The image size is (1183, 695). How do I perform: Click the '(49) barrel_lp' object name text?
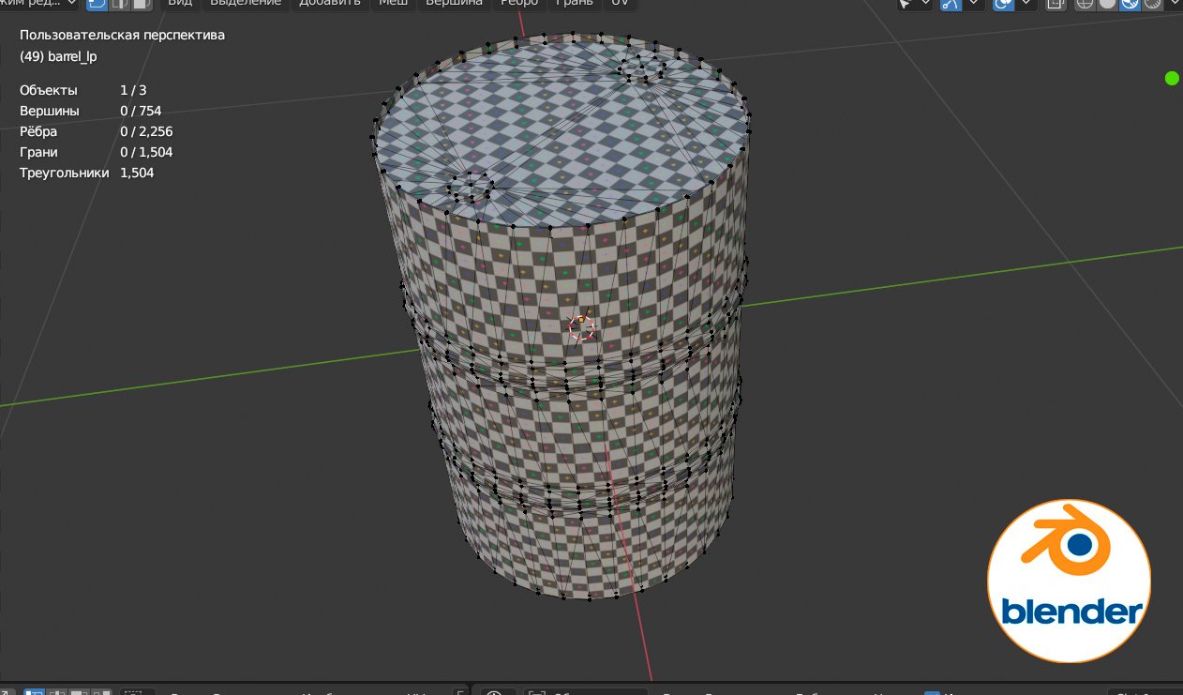[58, 56]
